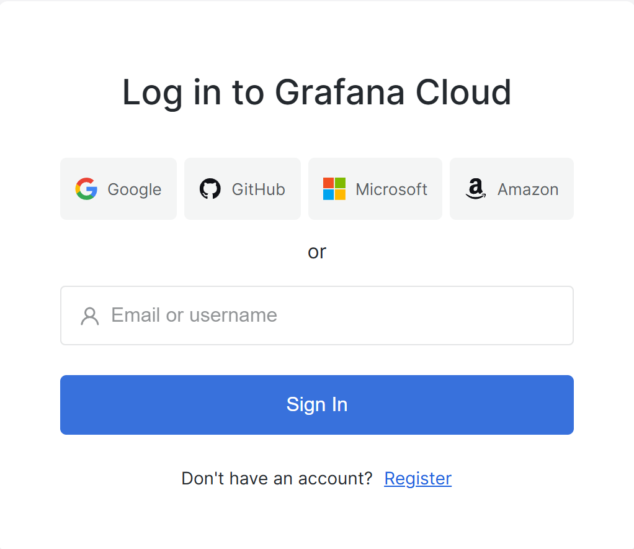Click the GitHub octocat icon
Viewport: 634px width, 549px height.
click(x=211, y=189)
